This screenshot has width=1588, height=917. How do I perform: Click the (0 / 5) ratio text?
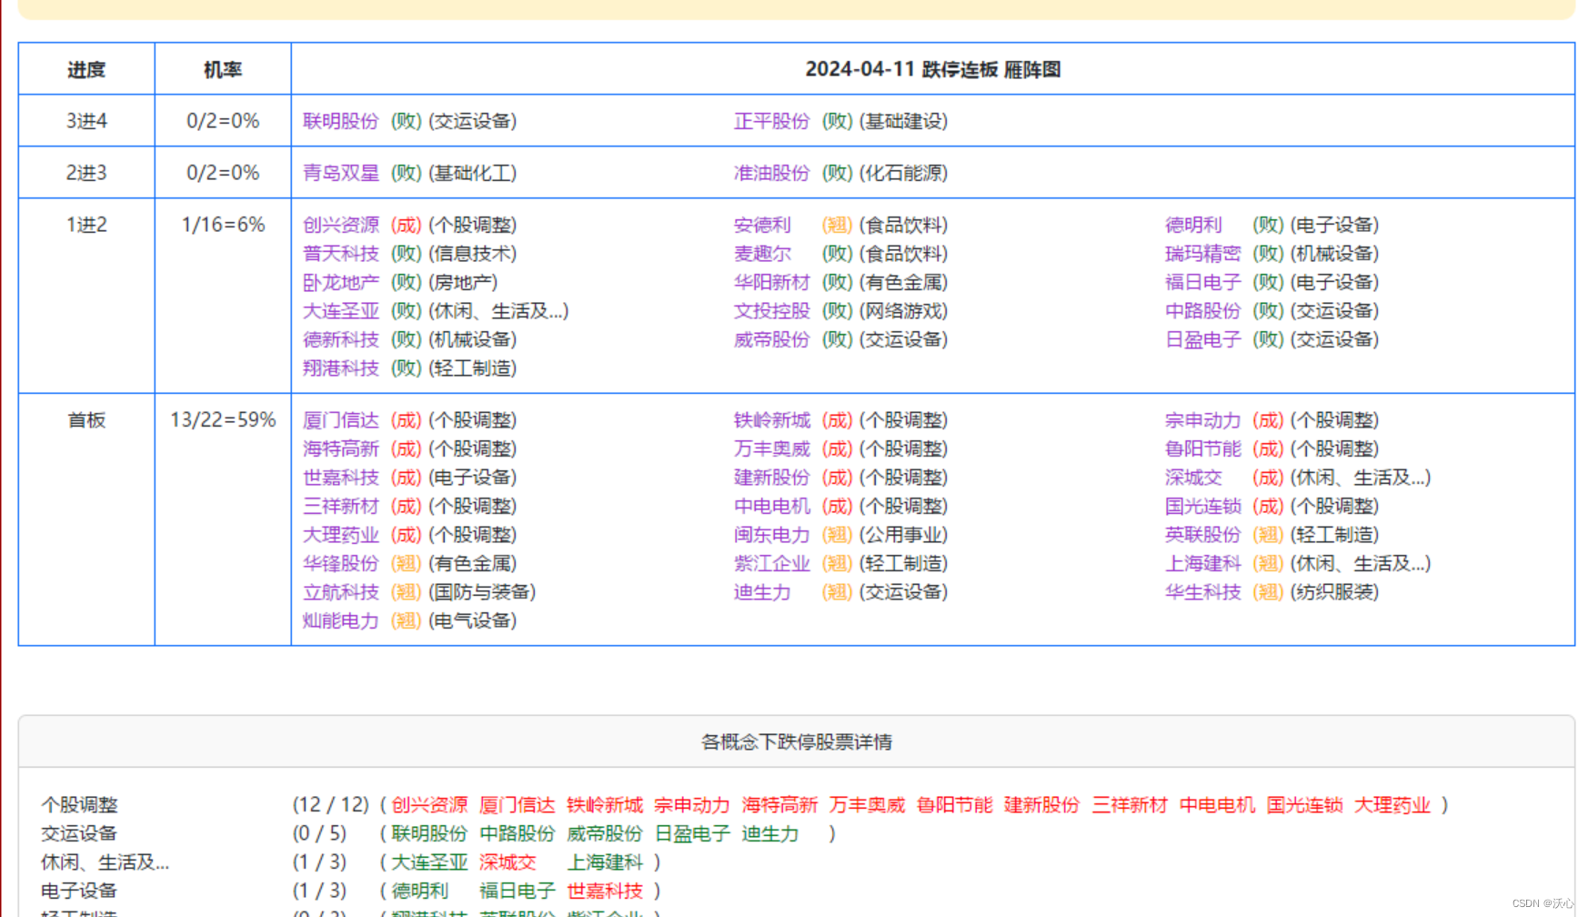pos(319,833)
